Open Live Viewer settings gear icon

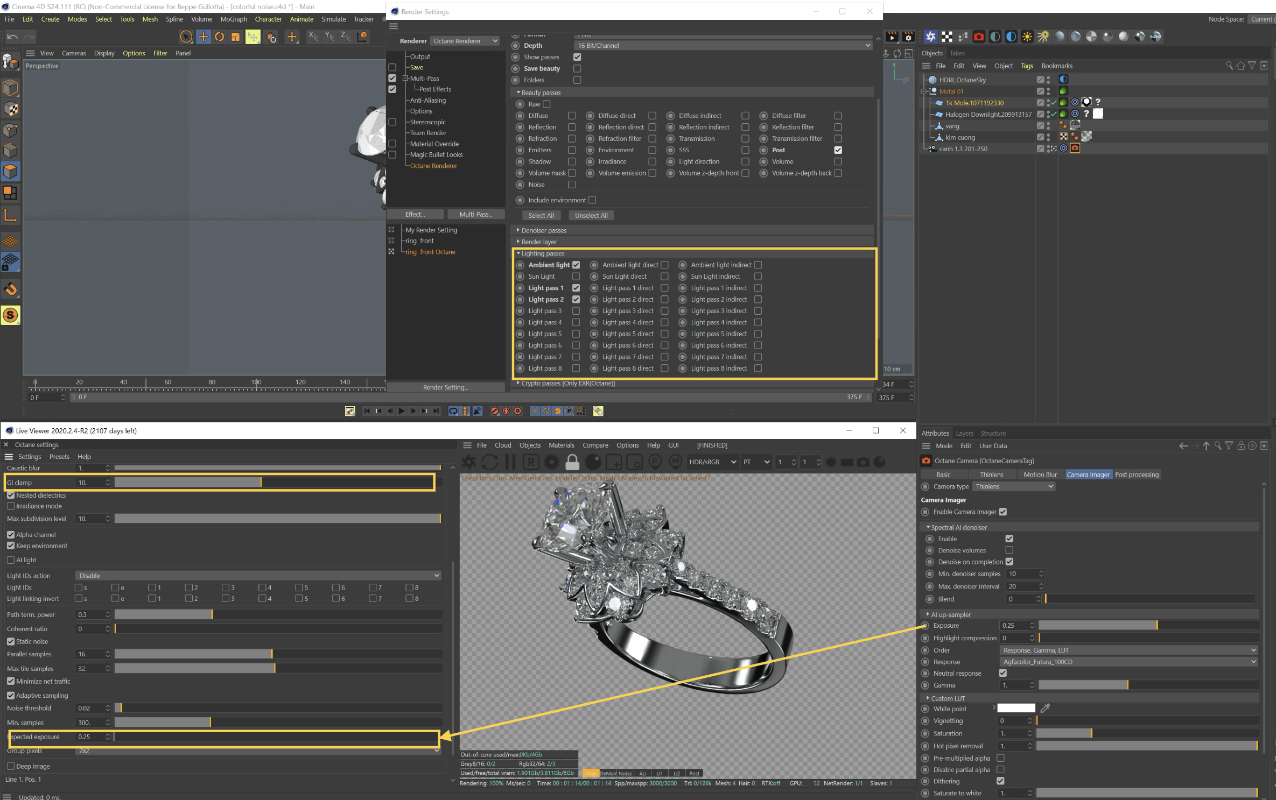coord(552,462)
